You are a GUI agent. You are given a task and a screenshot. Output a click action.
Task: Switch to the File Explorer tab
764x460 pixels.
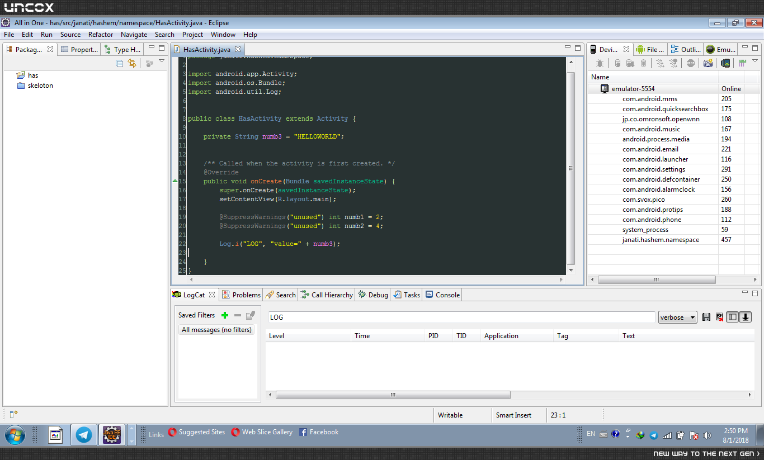[650, 49]
